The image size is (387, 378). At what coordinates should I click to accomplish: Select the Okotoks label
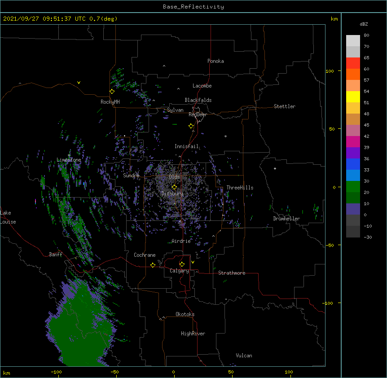185,314
